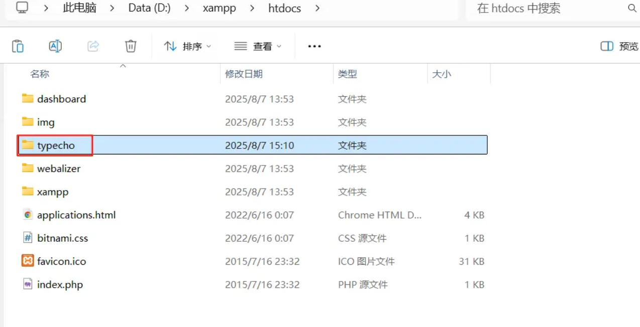
Task: Open the 排序 sort dropdown
Action: (187, 46)
